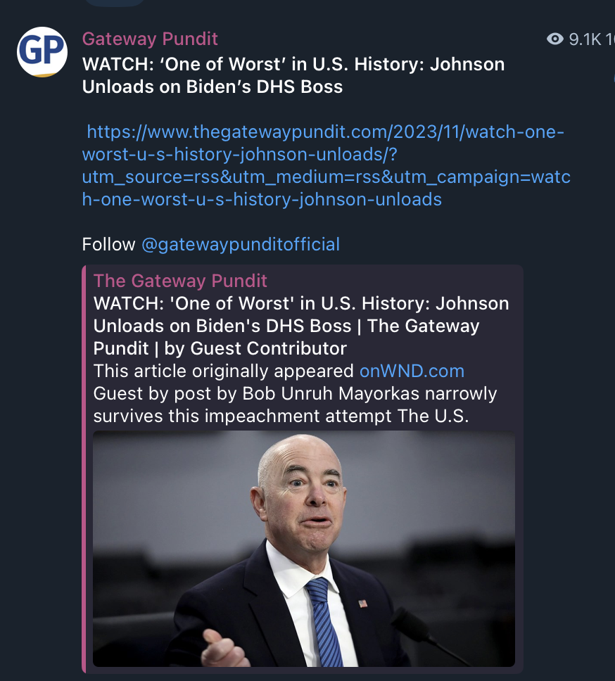Open the thegatewaypundit.com article URL
615x681 pixels.
326,165
